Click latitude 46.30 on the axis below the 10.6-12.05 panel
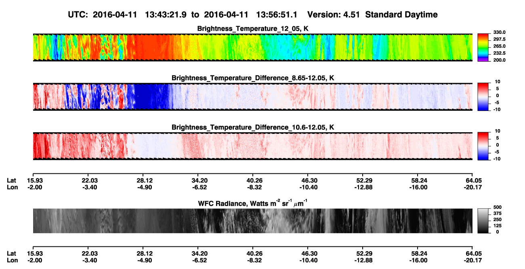 (x=308, y=180)
